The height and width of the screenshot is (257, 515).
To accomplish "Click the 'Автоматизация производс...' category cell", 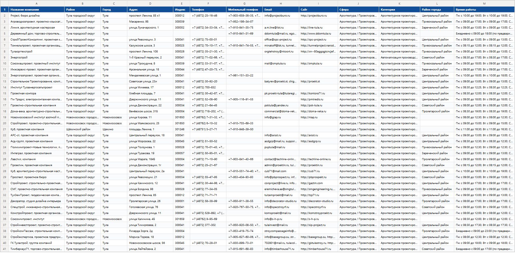I will coord(399,58).
